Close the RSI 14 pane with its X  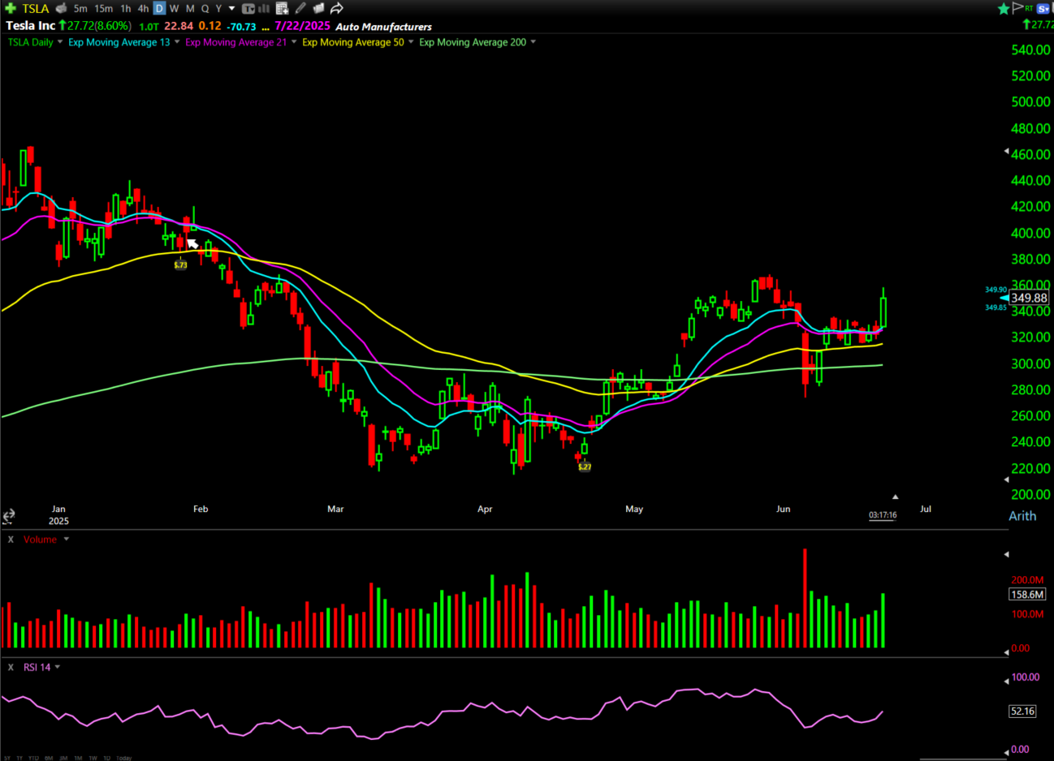[x=11, y=667]
